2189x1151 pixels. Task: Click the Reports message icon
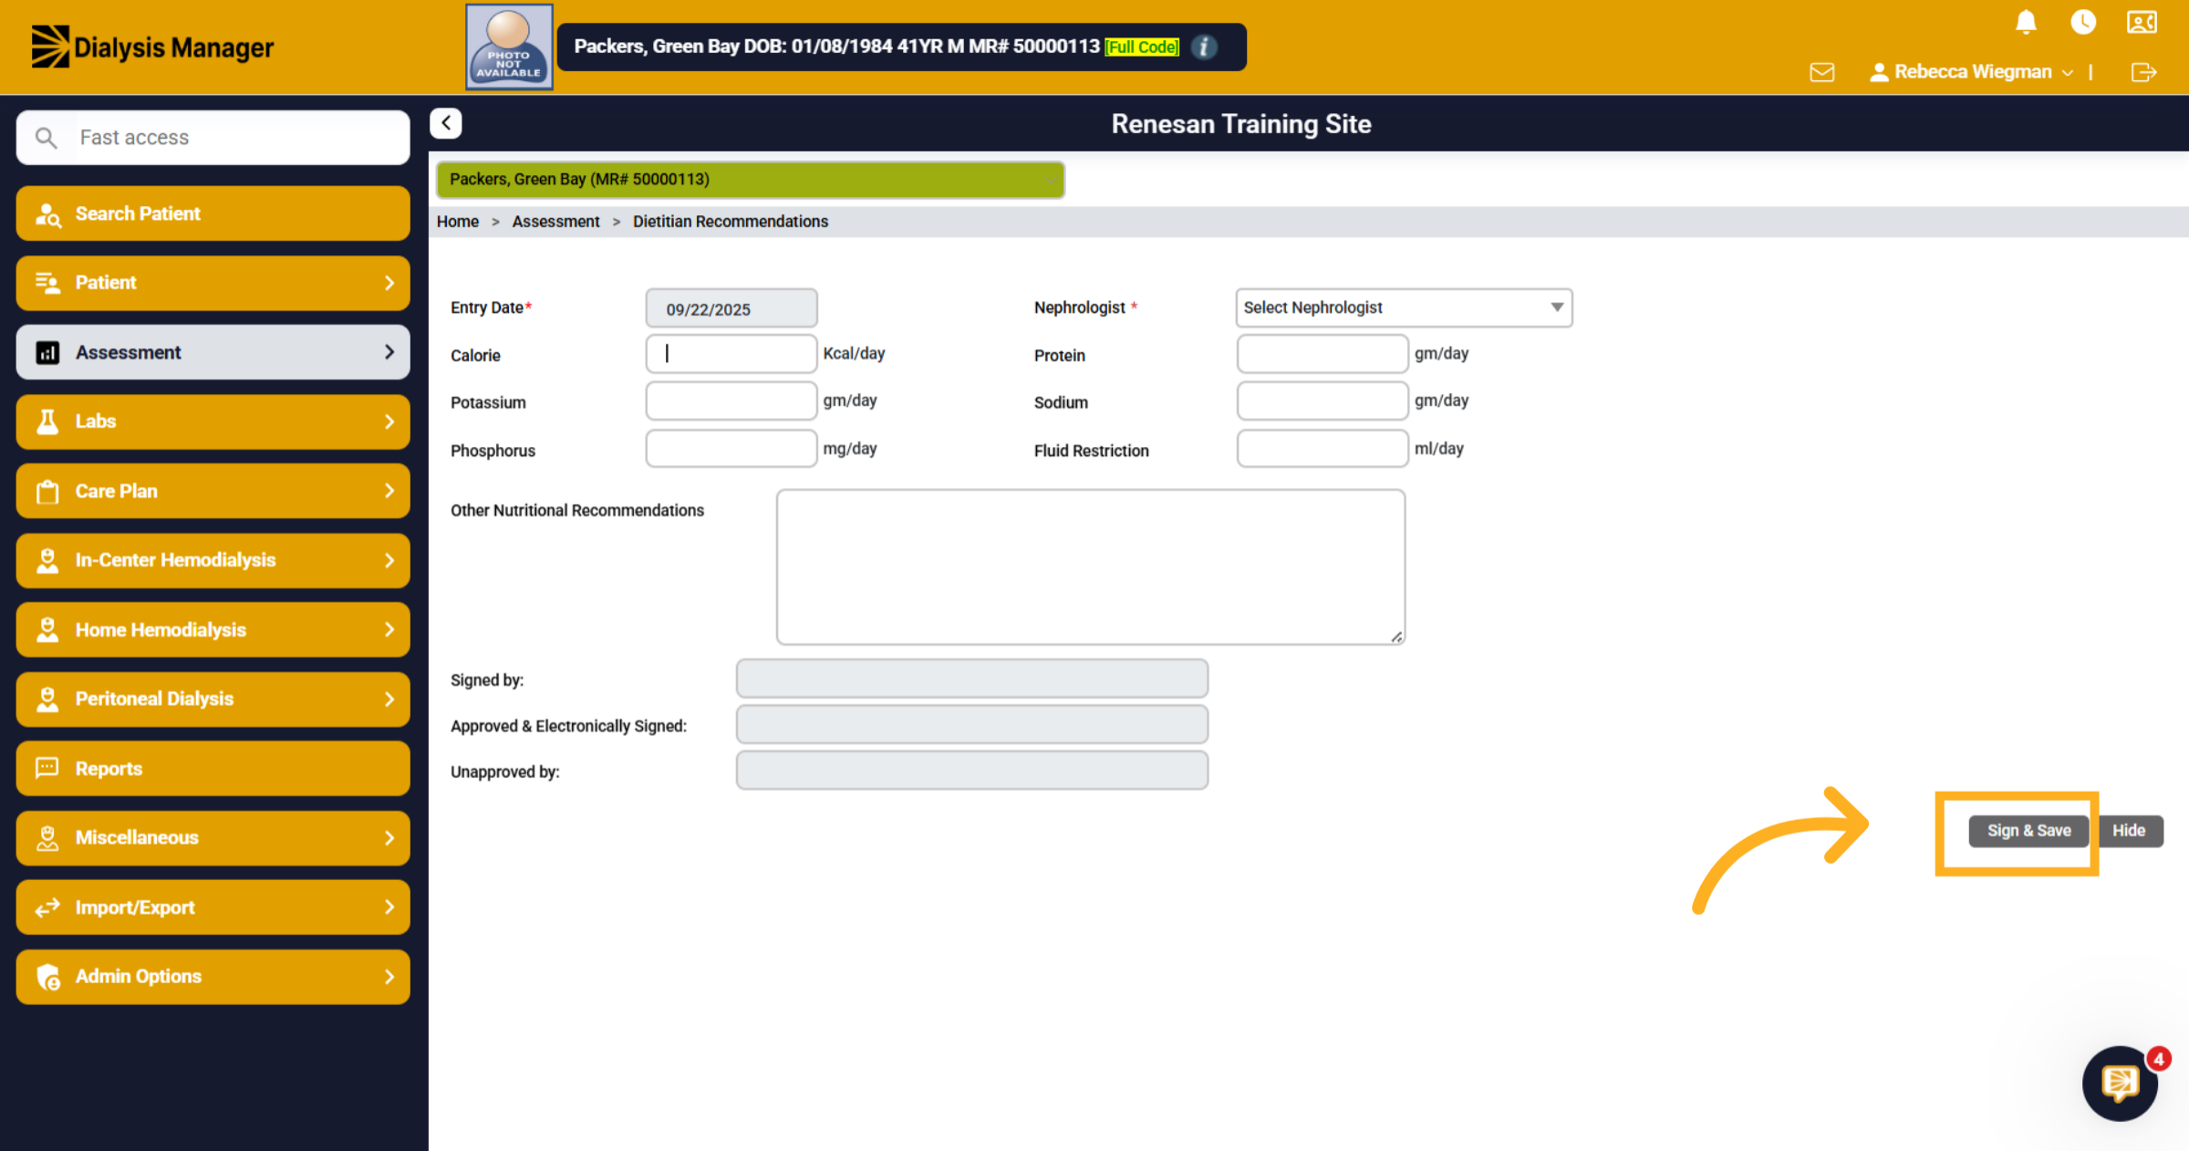(47, 768)
